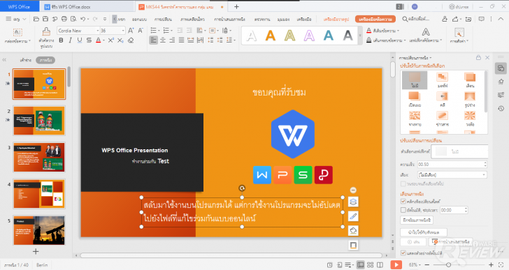Select the teal blue WordArt style
The width and height of the screenshot is (509, 270).
pos(329,36)
